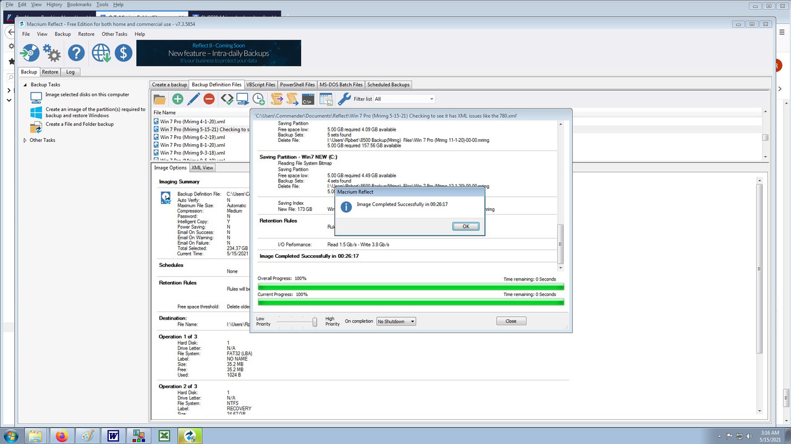Click the dollar upgrade icon
This screenshot has width=791, height=444.
coord(123,52)
